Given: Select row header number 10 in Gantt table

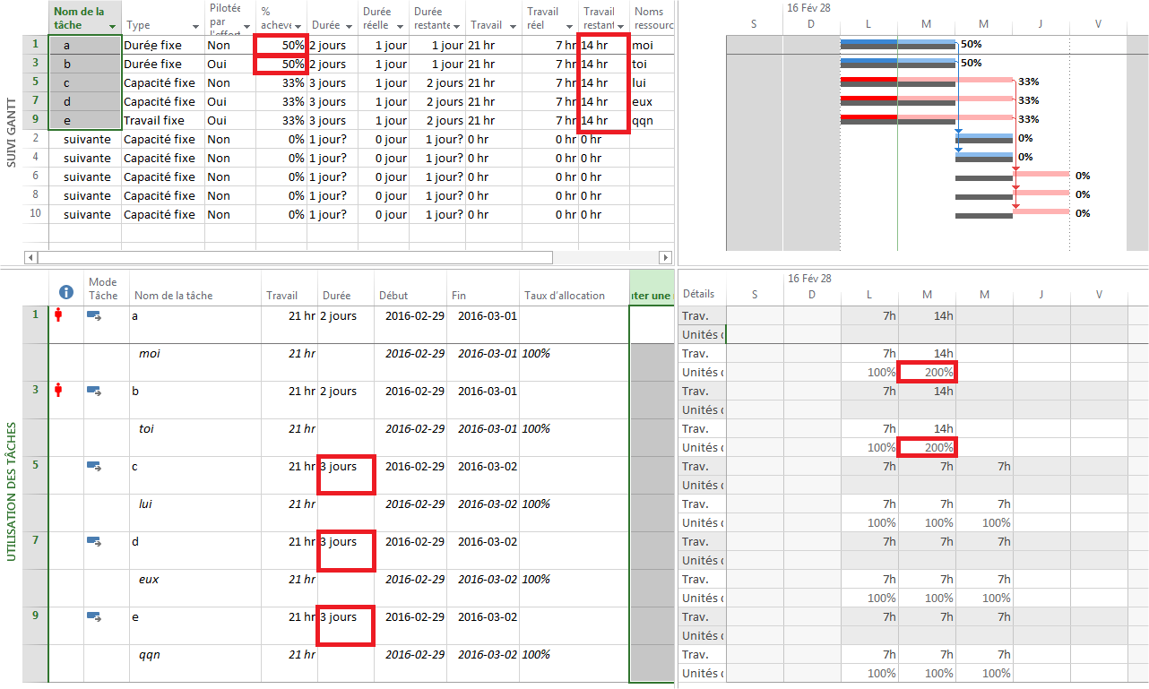Looking at the screenshot, I should tap(35, 214).
